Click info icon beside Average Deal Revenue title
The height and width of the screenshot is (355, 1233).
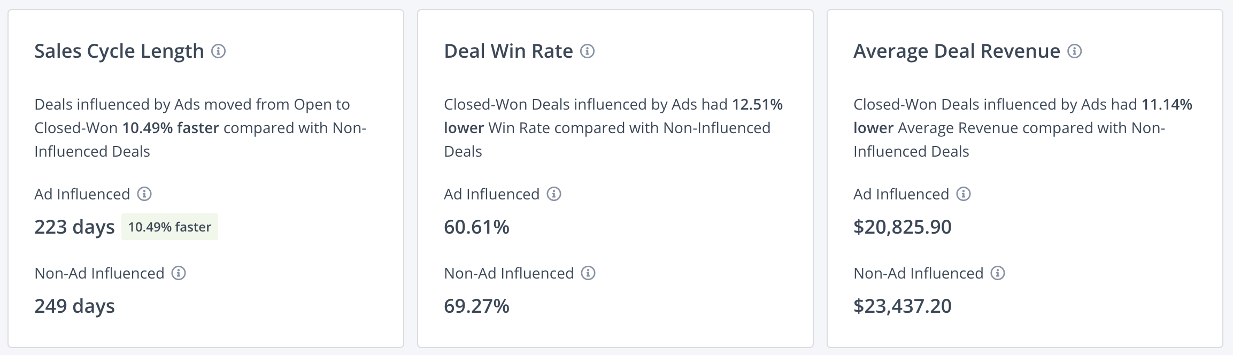click(1074, 51)
